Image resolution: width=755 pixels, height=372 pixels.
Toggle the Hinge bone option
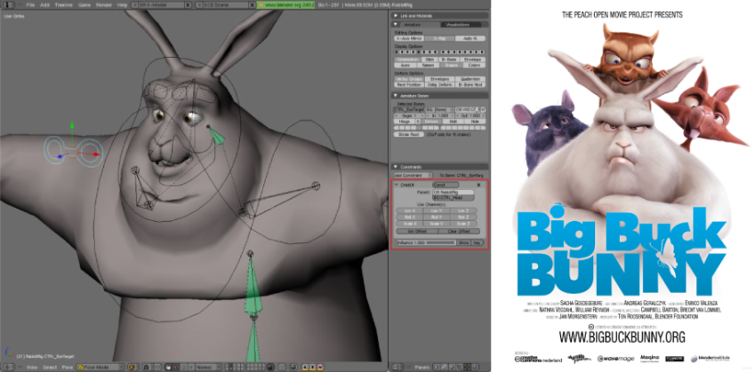click(x=405, y=122)
